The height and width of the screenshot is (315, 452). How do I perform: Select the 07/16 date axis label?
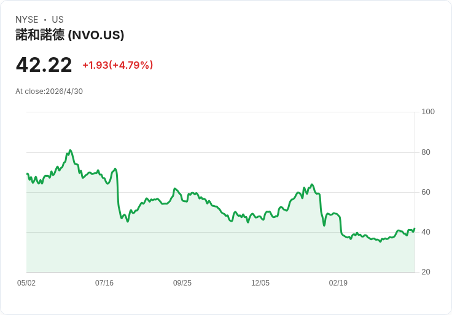click(x=104, y=282)
